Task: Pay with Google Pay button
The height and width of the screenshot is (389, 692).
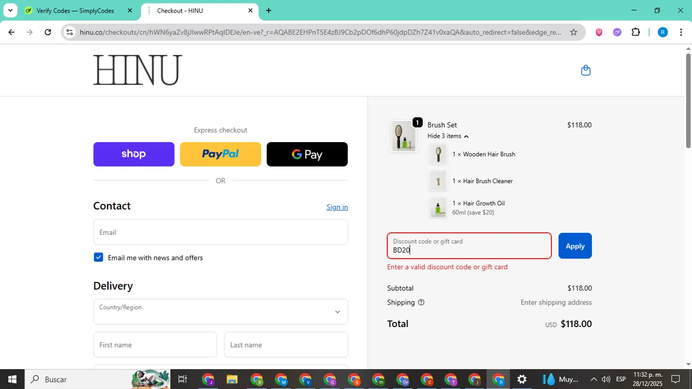Action: [x=307, y=154]
